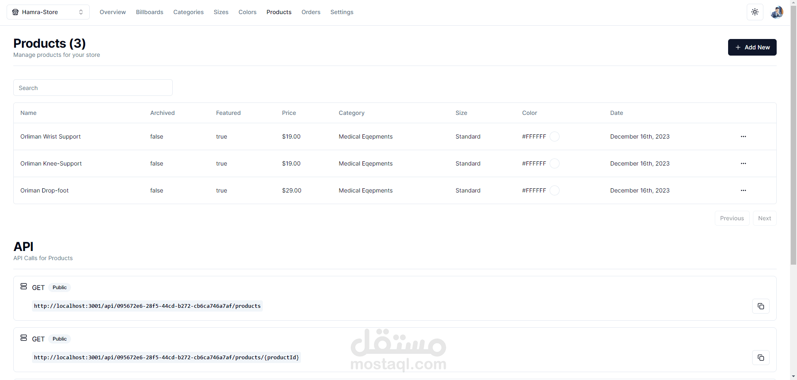Screen dimensions: 797x380
Task: Click date cell in Orliman Knee-Support row
Action: (x=640, y=163)
